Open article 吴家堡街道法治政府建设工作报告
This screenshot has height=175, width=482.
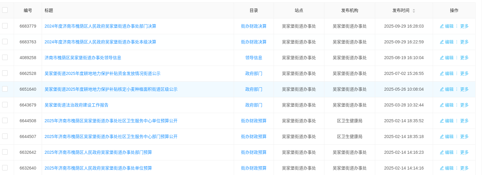[x=76, y=105]
